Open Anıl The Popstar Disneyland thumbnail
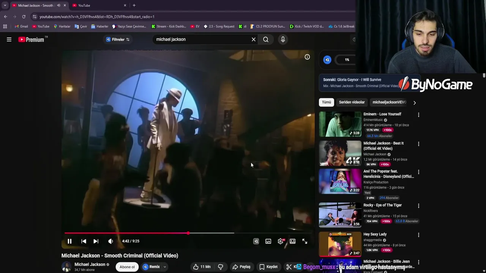The height and width of the screenshot is (273, 486). pyautogui.click(x=340, y=181)
